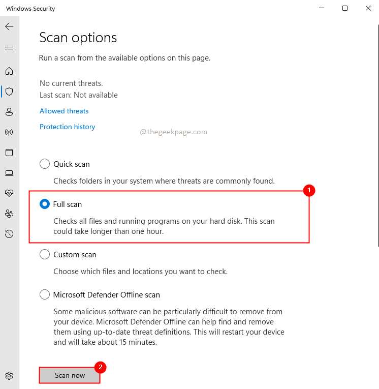Open the hamburger navigation menu
The height and width of the screenshot is (389, 379).
[9, 47]
